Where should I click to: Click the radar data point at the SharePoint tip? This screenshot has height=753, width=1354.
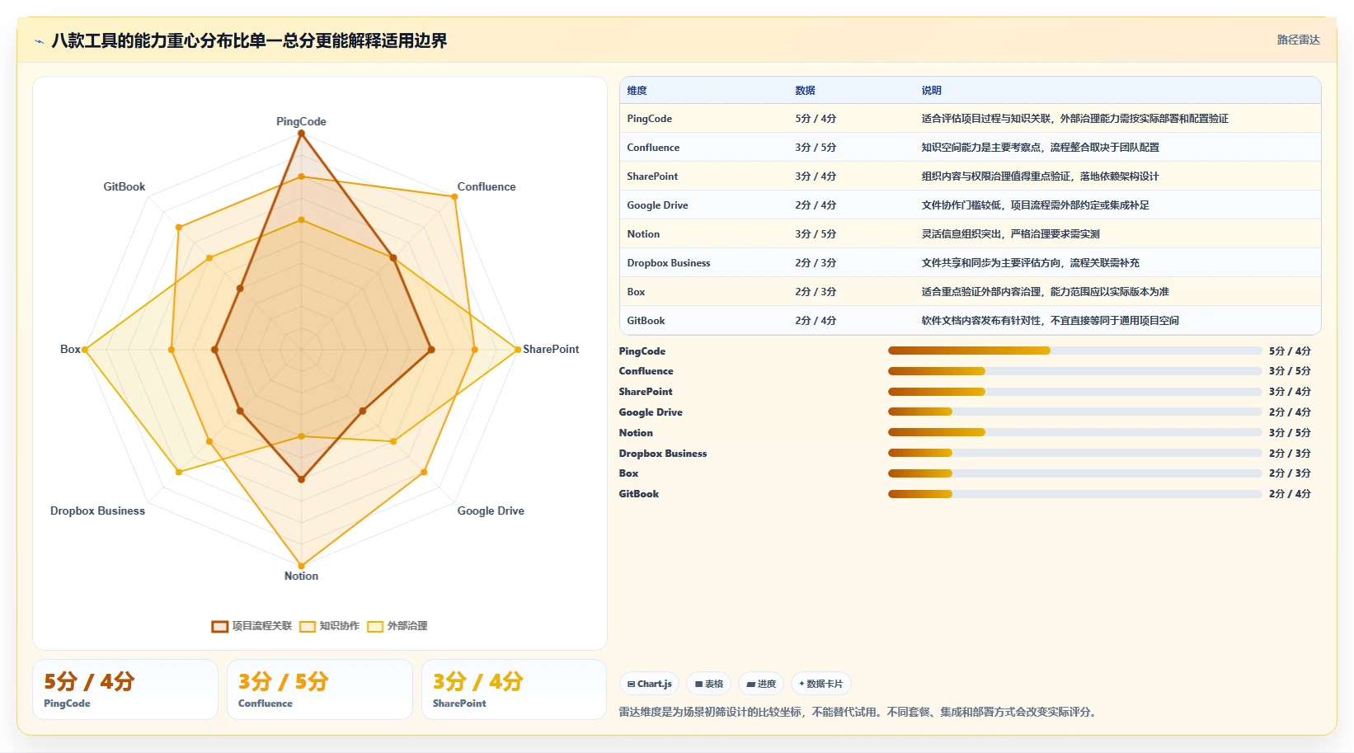point(517,350)
